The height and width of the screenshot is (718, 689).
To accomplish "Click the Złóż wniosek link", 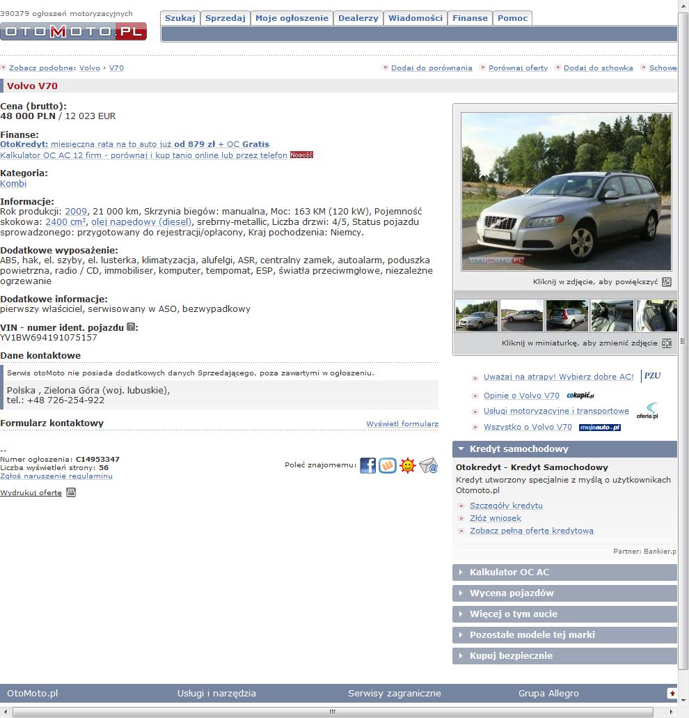I will point(496,518).
